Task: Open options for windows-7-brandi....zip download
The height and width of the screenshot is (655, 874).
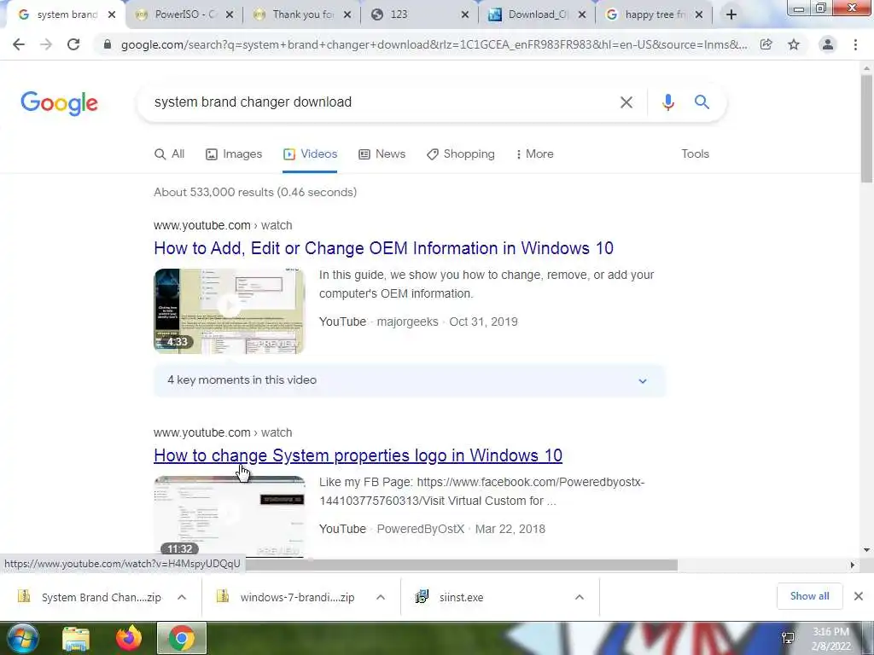Action: coord(381,597)
